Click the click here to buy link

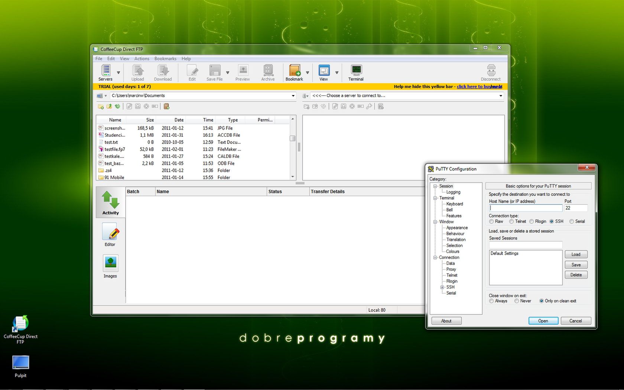[479, 87]
